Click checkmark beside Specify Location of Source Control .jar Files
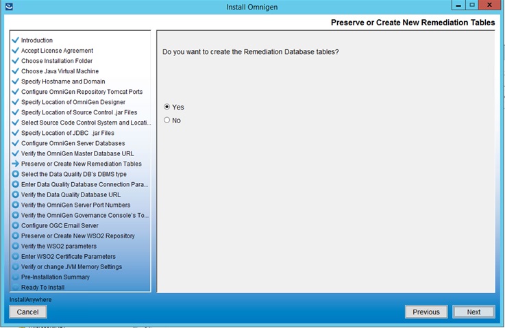 16,112
